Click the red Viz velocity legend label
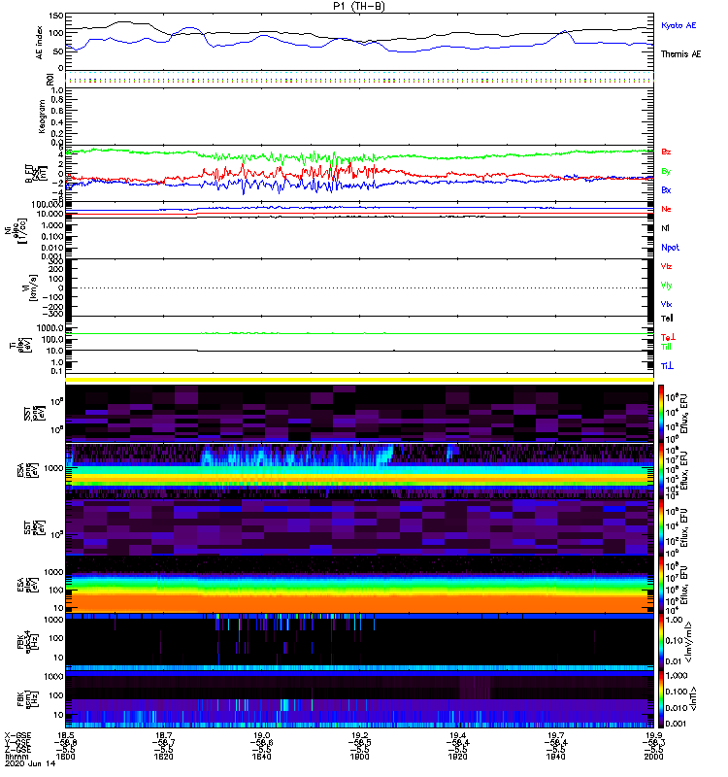 pyautogui.click(x=666, y=266)
